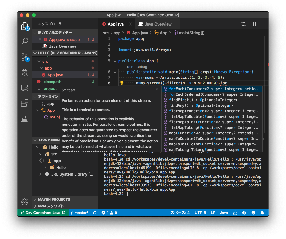The height and width of the screenshot is (239, 286).
Task: Collapse the App class in outline
Action: click(x=38, y=110)
